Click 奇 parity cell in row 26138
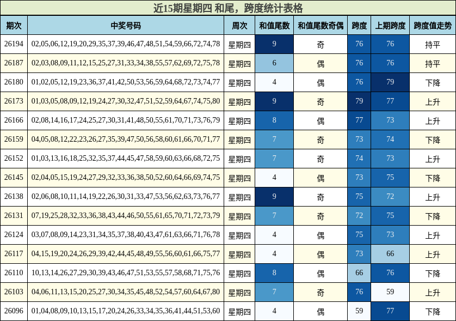Viewport: 456px width, 321px height. [x=321, y=197]
